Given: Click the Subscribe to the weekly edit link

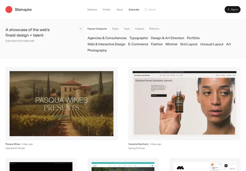Looking at the screenshot, I should pos(20,41).
